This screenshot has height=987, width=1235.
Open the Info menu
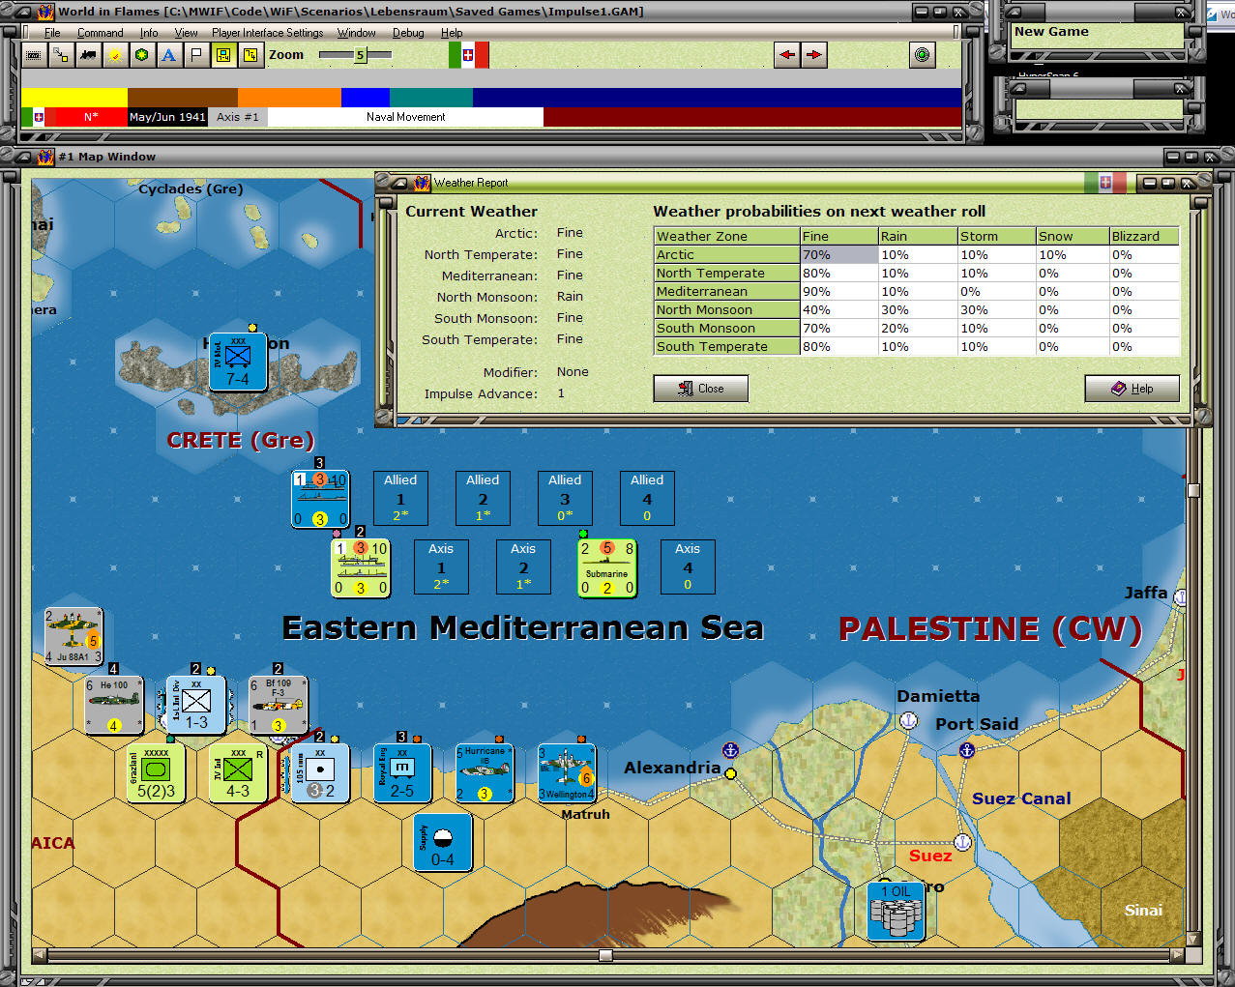(x=149, y=33)
